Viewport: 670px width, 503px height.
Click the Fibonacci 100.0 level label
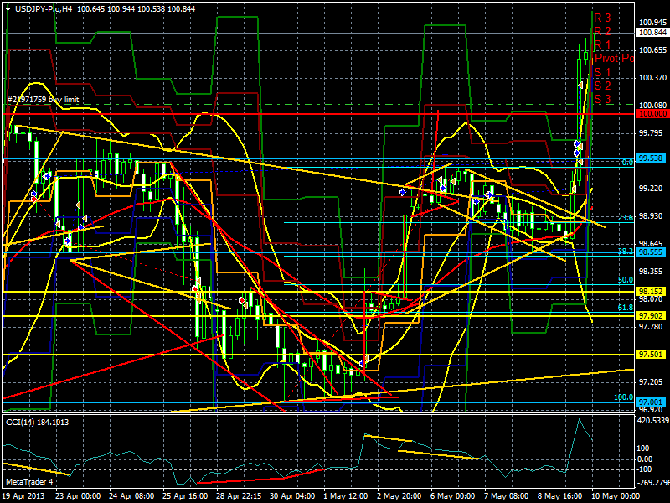pos(623,397)
